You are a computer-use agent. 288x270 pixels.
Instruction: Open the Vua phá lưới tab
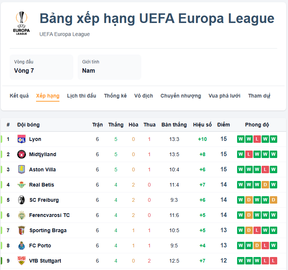(224, 96)
